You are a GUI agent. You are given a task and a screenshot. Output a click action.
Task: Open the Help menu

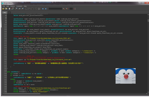(x=25, y=6)
